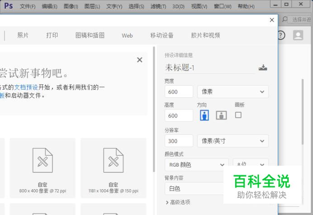
Task: Click the Photoshop Ps logo icon
Action: click(x=9, y=6)
